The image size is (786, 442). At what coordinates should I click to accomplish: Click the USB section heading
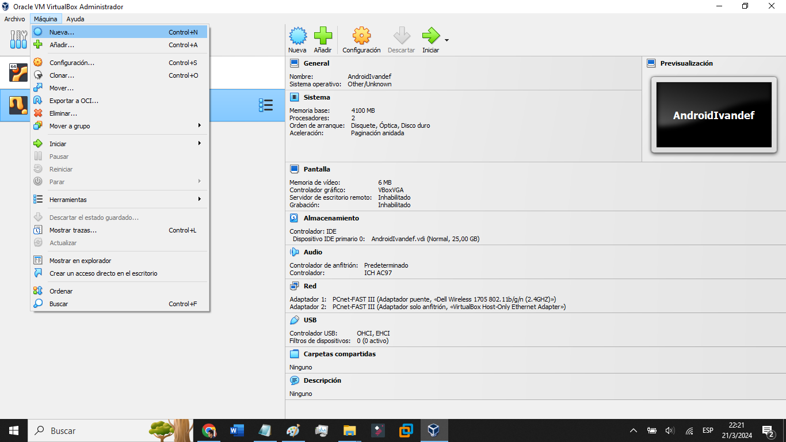point(310,320)
